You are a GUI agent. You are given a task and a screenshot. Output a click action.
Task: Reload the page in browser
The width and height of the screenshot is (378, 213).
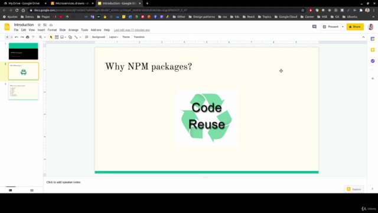tap(17, 11)
